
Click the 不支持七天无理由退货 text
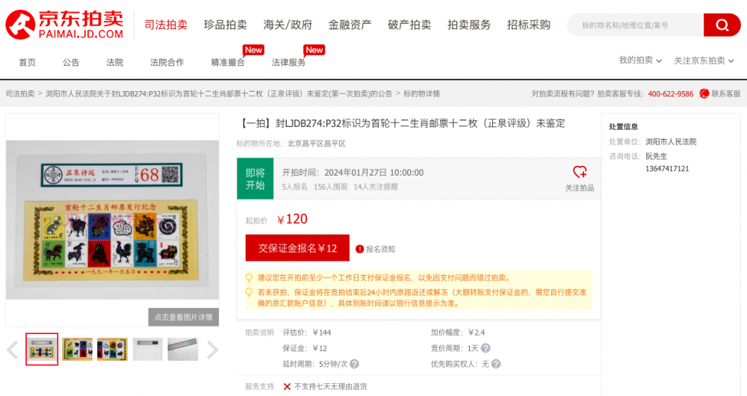point(331,386)
